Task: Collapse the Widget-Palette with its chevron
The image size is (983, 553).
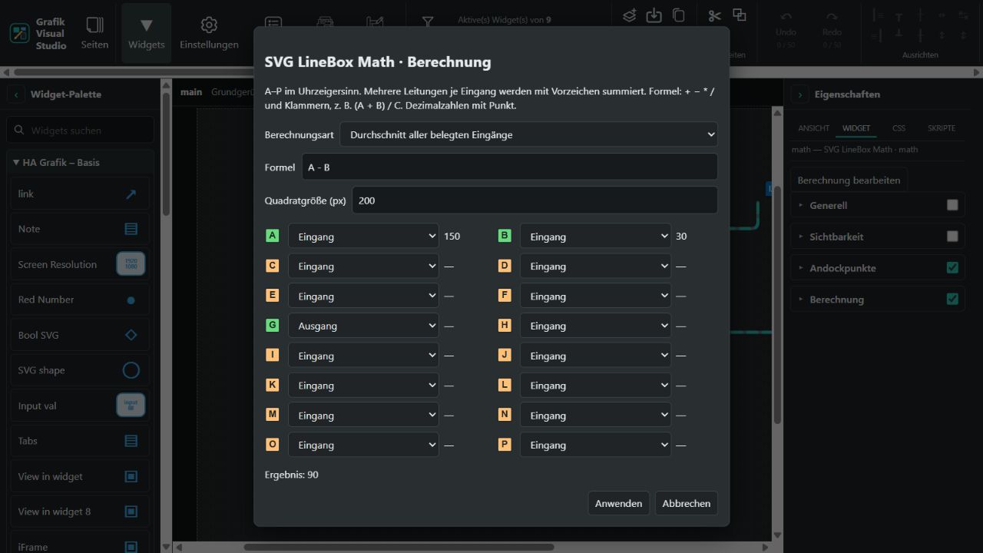Action: [16, 94]
